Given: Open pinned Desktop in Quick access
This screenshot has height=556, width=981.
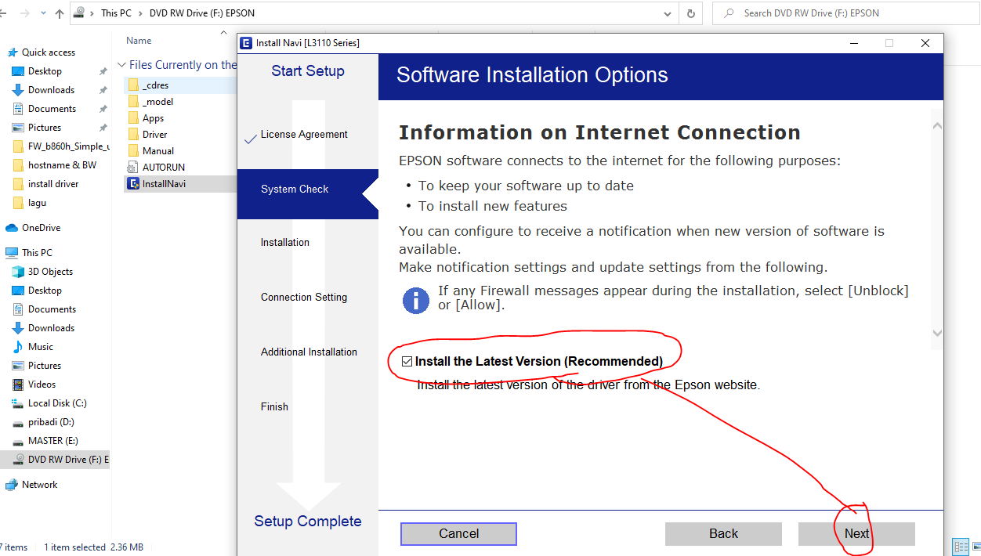Looking at the screenshot, I should click(45, 71).
